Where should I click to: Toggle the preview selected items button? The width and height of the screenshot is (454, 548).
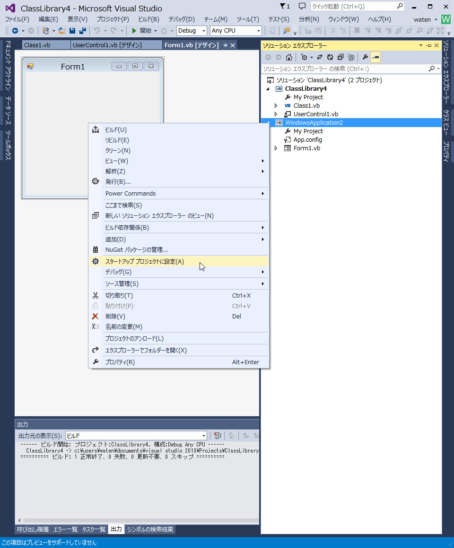click(375, 57)
